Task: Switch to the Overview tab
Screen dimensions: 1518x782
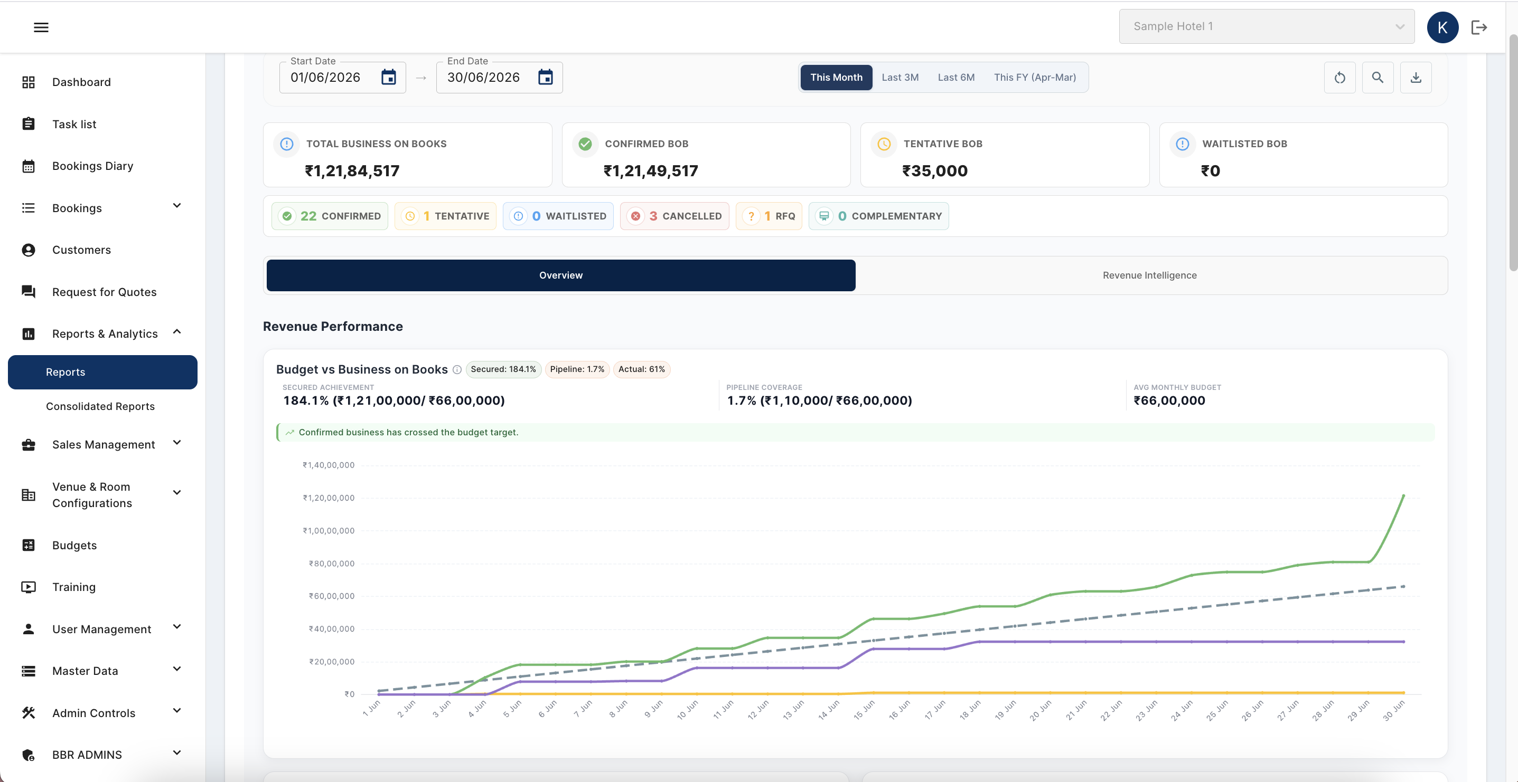Action: 561,275
